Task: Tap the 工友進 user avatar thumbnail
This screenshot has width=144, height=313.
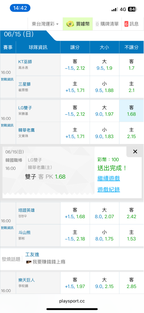Action: click(x=29, y=262)
